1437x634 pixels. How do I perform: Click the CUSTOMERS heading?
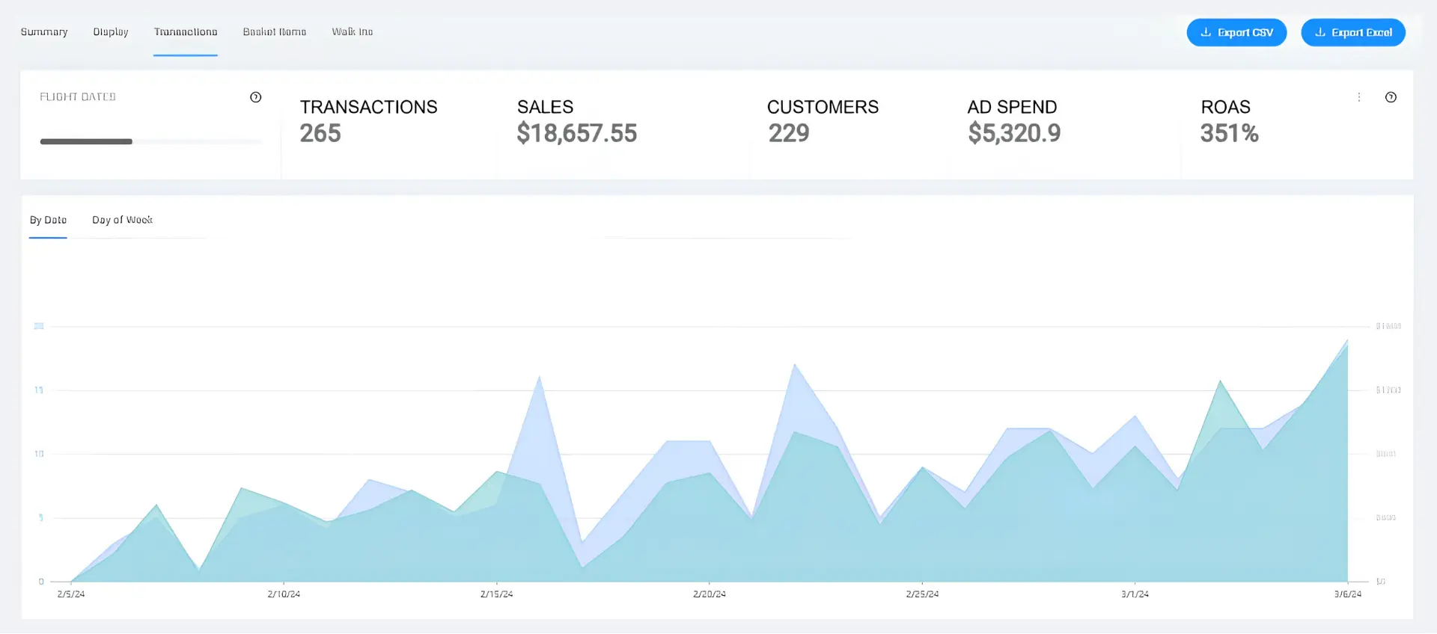[823, 107]
